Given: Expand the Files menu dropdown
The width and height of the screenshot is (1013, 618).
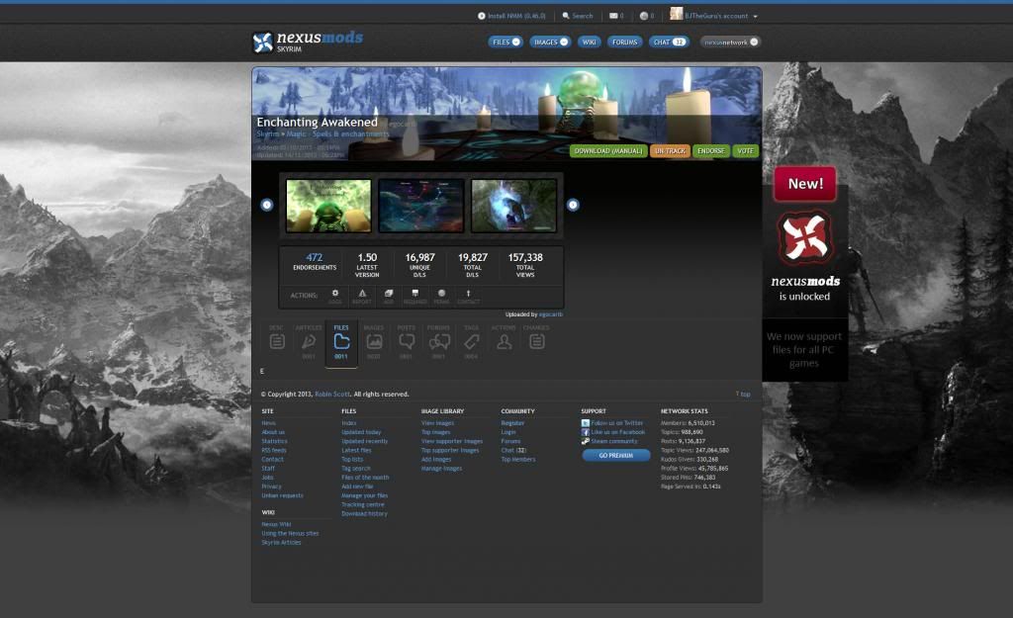Looking at the screenshot, I should coord(516,42).
